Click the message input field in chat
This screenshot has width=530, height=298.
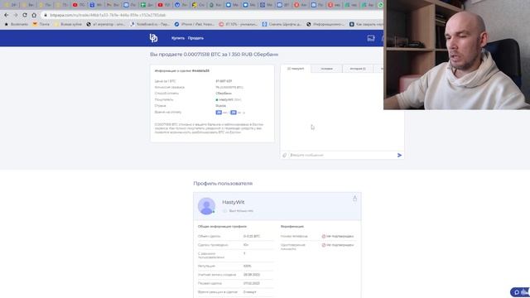click(341, 155)
